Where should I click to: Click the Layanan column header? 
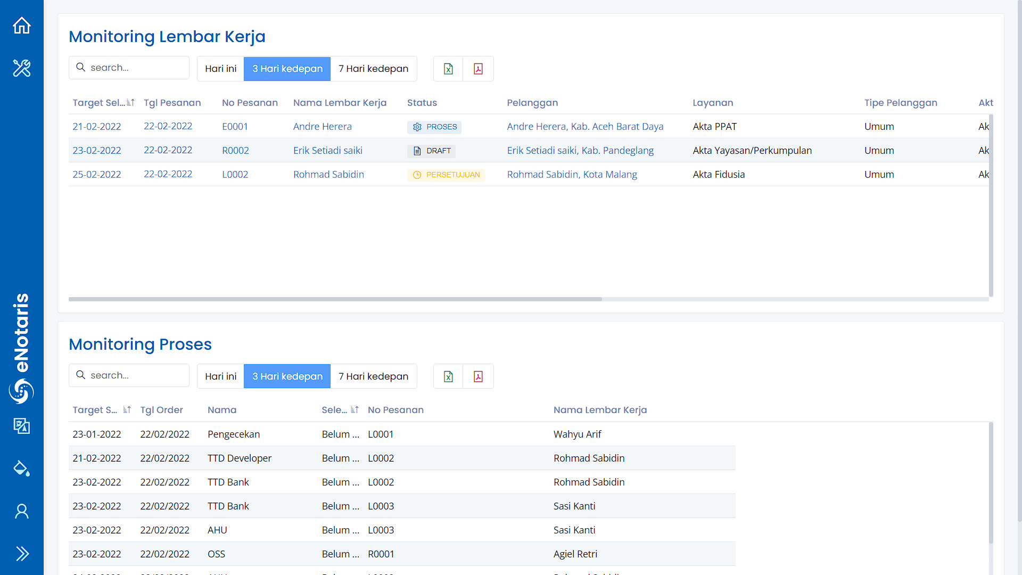(713, 103)
